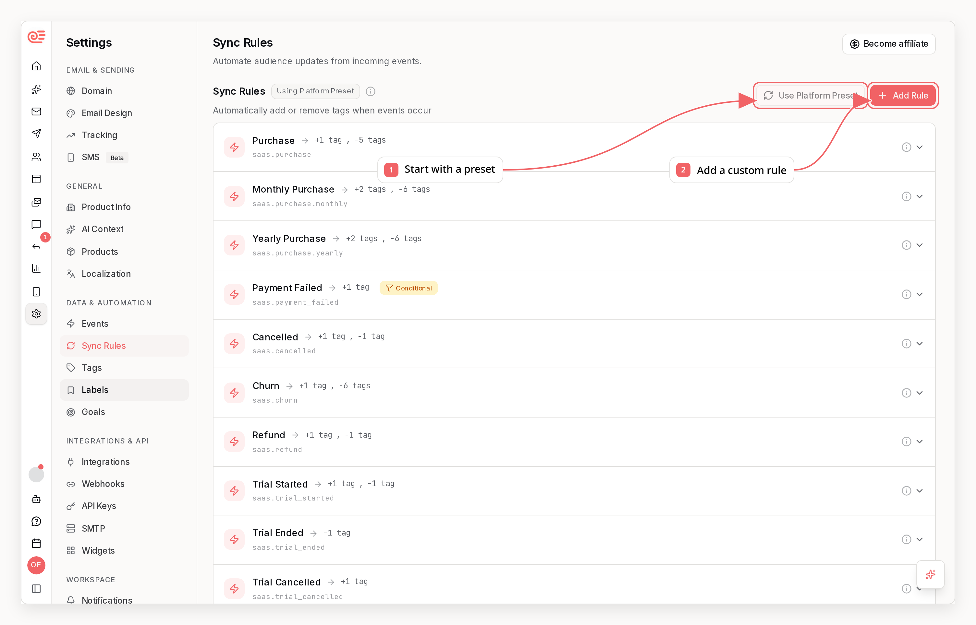Screen dimensions: 976x625
Task: Select Tags in settings sidebar
Action: (x=124, y=368)
